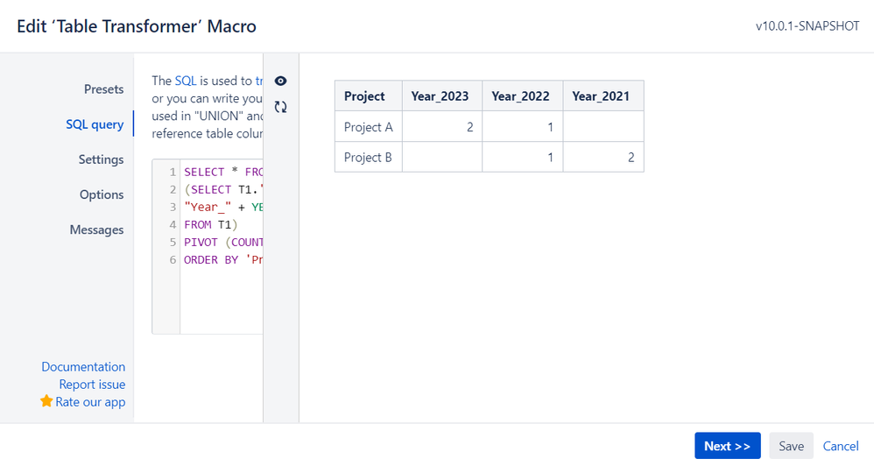Click the refresh preview arrows icon

point(280,107)
